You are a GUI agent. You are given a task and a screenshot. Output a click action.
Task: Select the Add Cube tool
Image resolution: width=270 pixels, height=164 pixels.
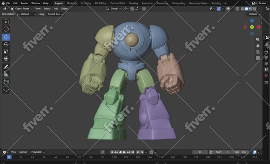pos(6,82)
